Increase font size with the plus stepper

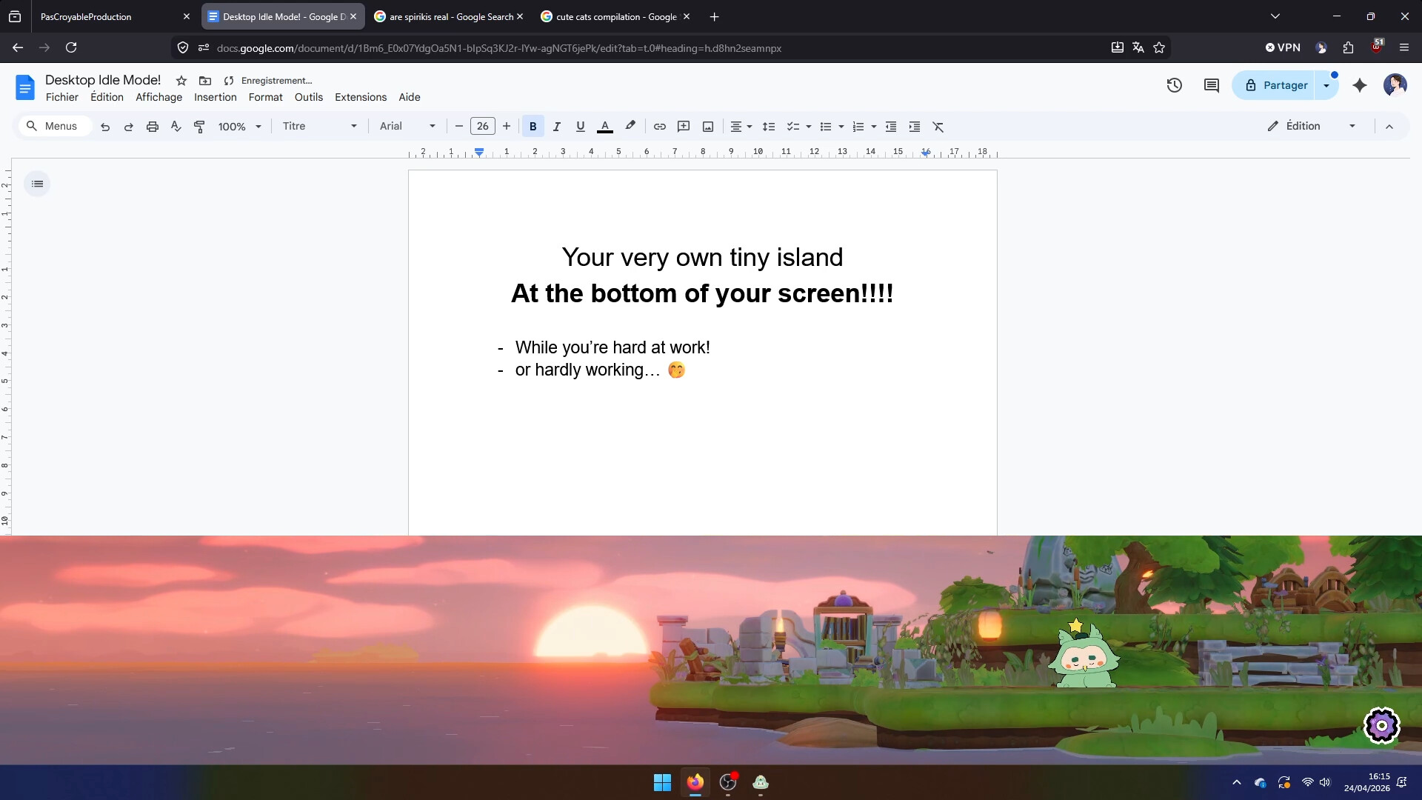(x=507, y=126)
